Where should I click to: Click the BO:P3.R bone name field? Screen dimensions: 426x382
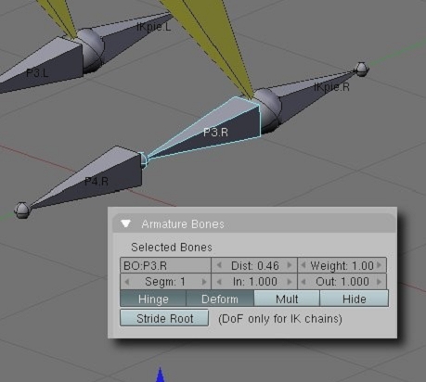pos(165,265)
